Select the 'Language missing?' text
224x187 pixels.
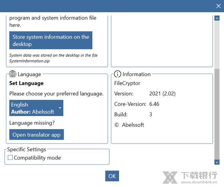click(32, 123)
